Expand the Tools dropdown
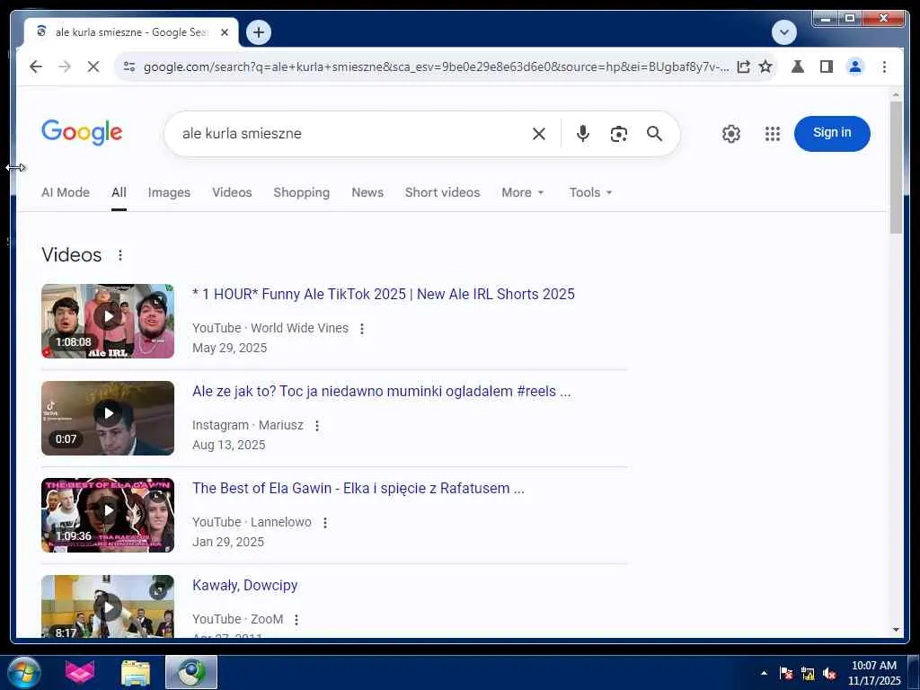The width and height of the screenshot is (920, 690). click(591, 192)
